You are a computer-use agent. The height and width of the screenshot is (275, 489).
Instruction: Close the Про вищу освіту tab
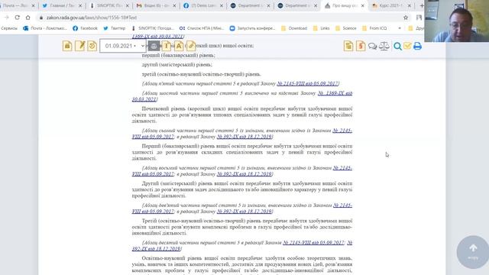362,5
